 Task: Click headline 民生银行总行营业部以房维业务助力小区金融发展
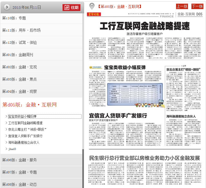(x=145, y=158)
